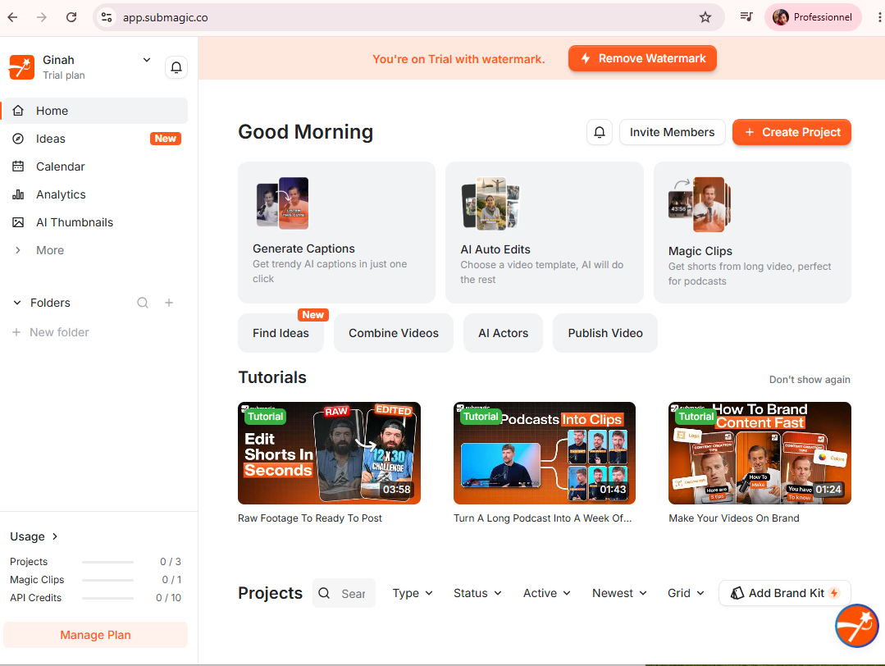The height and width of the screenshot is (666, 885).
Task: Open notifications bell next to Invite Members
Action: (x=600, y=132)
